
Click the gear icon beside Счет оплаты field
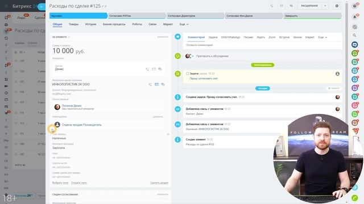tap(168, 134)
